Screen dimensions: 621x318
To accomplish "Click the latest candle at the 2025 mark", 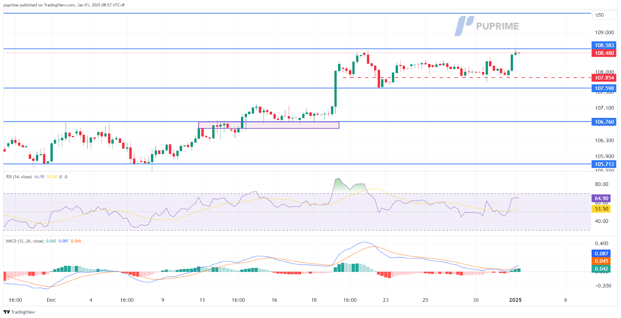I will click(x=515, y=54).
